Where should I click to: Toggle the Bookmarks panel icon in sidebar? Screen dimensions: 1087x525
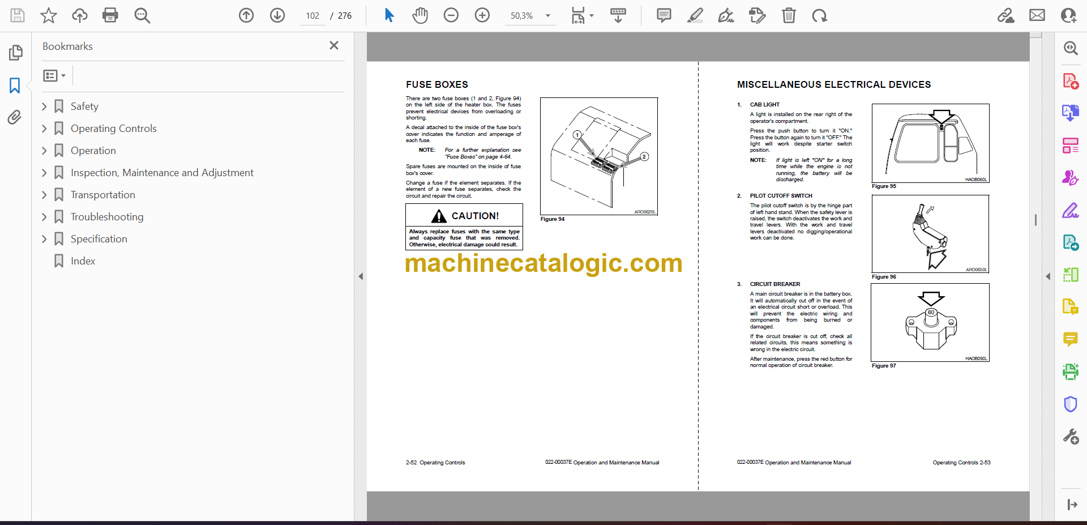(15, 86)
